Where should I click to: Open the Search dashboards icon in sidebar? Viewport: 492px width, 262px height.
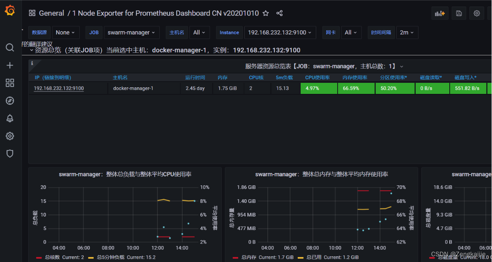(10, 48)
